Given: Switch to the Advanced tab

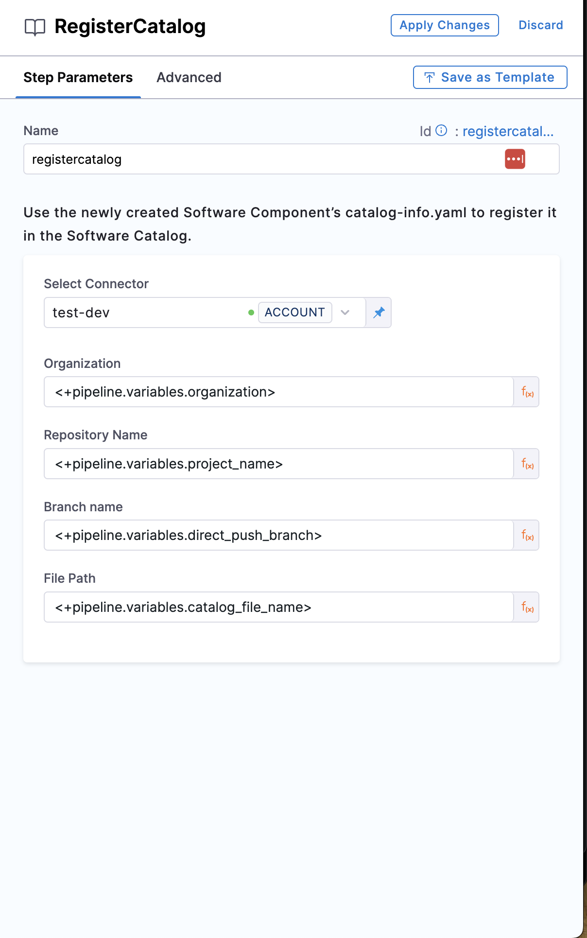Looking at the screenshot, I should [x=189, y=77].
